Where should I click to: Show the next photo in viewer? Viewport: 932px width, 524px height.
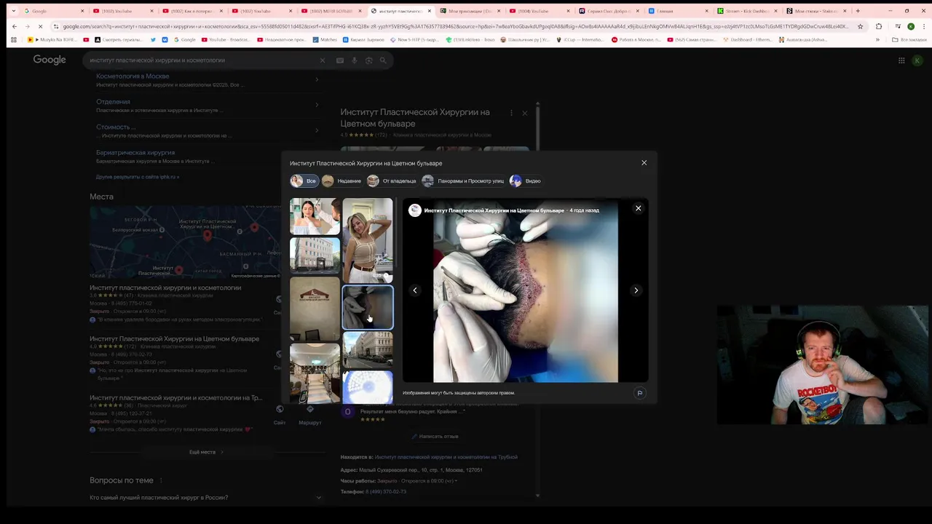(x=636, y=290)
